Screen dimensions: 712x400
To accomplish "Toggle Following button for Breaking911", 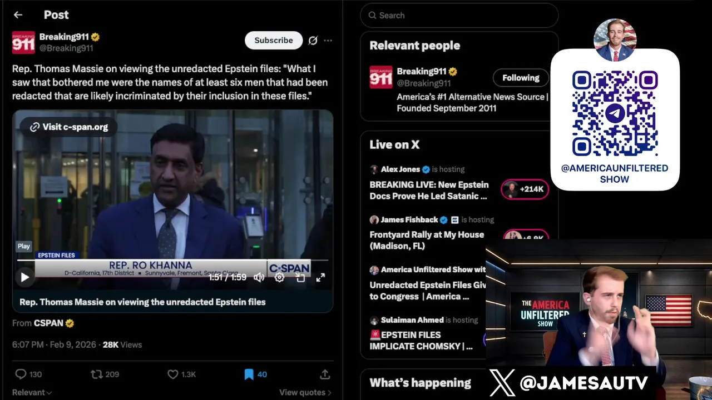I will [x=521, y=78].
